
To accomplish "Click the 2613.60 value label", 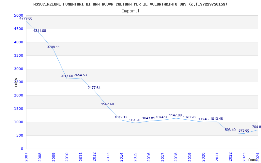I will point(67,76).
